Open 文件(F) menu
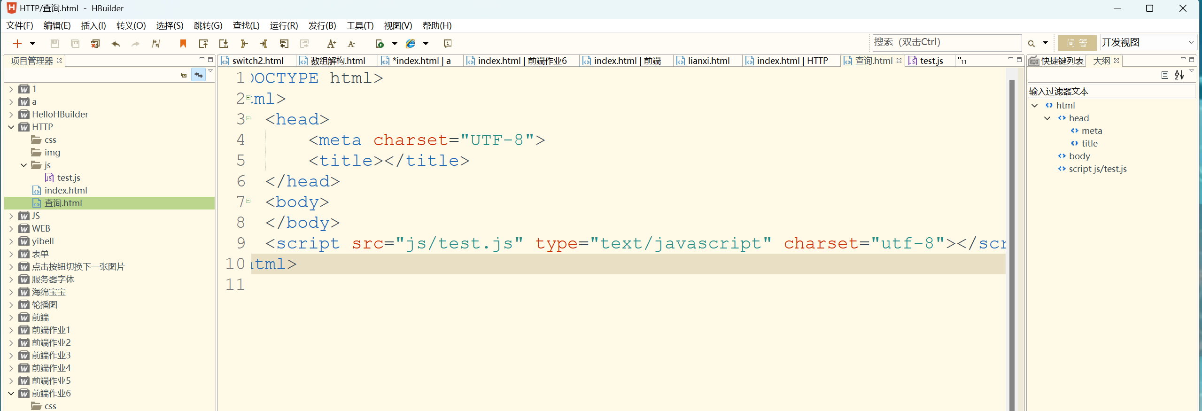Image resolution: width=1202 pixels, height=411 pixels. coord(19,25)
